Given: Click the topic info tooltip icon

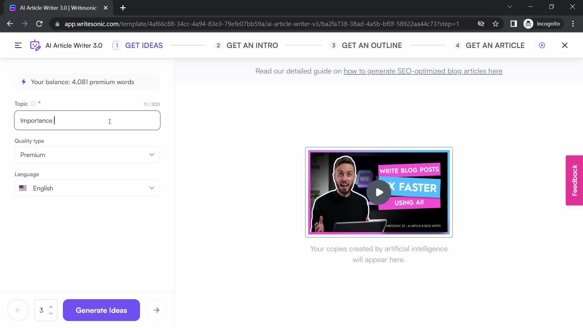Looking at the screenshot, I should click(33, 104).
